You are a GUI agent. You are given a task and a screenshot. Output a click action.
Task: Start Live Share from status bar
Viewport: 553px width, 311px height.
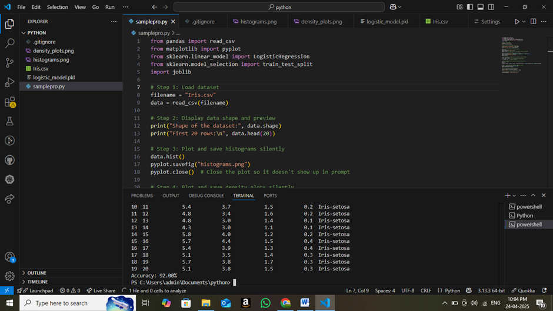pos(101,290)
